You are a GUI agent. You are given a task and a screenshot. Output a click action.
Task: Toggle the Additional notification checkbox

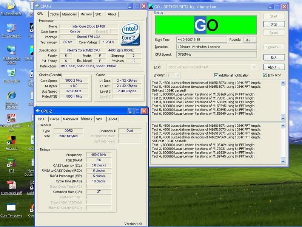point(216,75)
